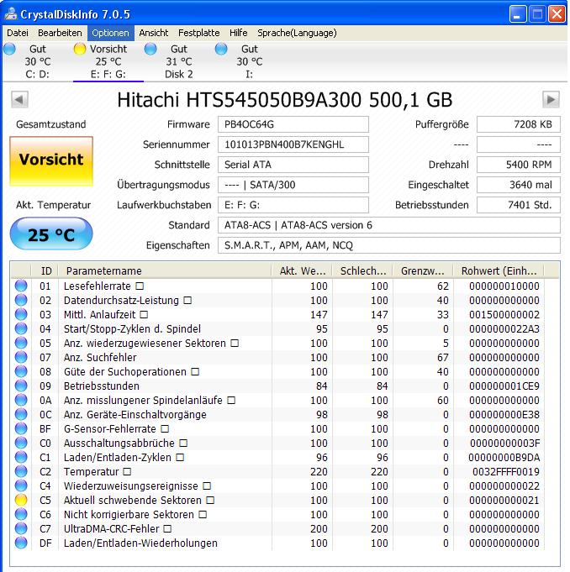The image size is (570, 572).
Task: Click raw value 0032FFFF0019 for Temperatur
Action: coord(506,472)
